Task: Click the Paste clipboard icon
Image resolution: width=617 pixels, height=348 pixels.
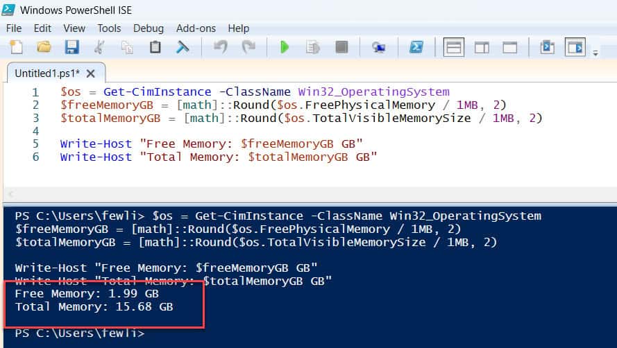Action: 155,47
